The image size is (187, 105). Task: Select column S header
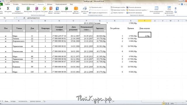coord(131,21)
